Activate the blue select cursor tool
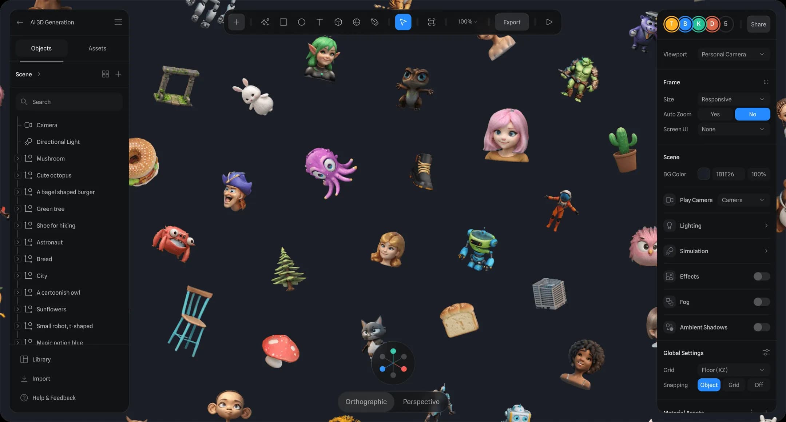Screen dimensions: 786x422 (403, 22)
